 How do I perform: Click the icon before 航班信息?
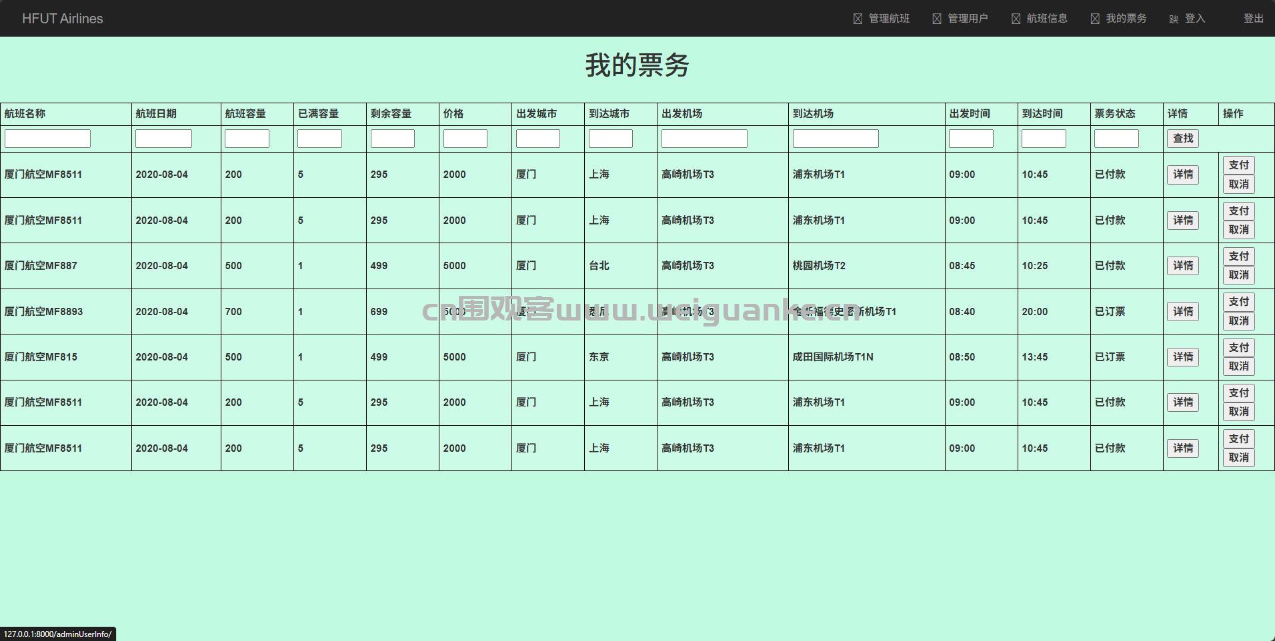(1016, 19)
